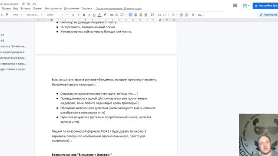This screenshot has width=278, height=156.
Task: Decrease the indent
Action: tap(181, 15)
